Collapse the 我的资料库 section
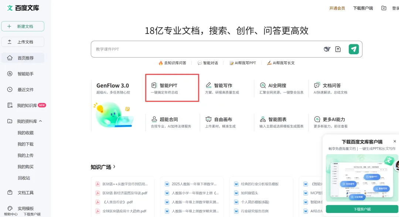Image resolution: width=399 pixels, height=217 pixels. pyautogui.click(x=41, y=121)
